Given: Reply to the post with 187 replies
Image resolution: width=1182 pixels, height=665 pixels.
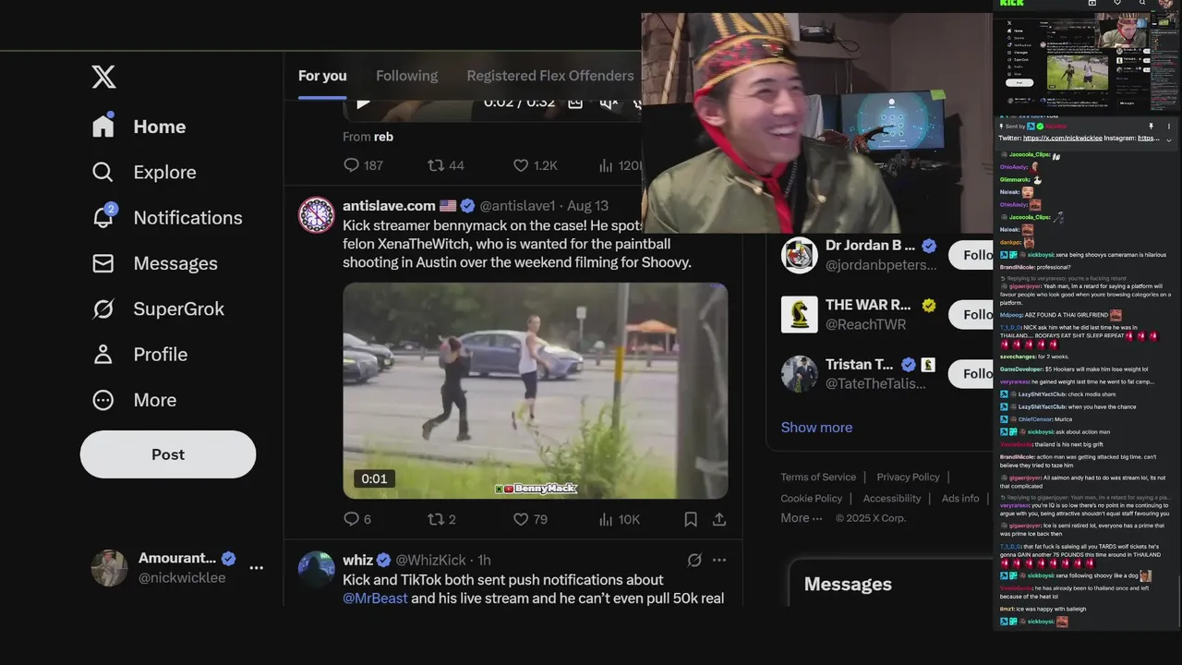Looking at the screenshot, I should [363, 165].
